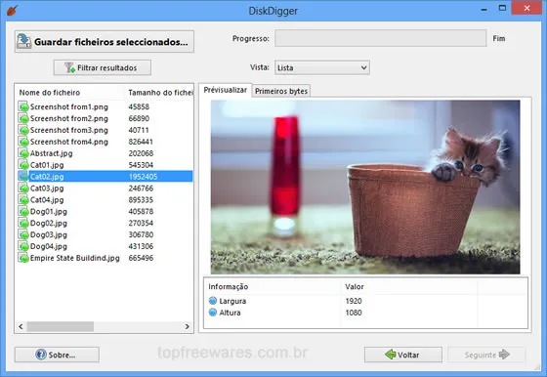Click the file icon beside Cat02.jpg
This screenshot has width=547, height=377.
point(23,177)
